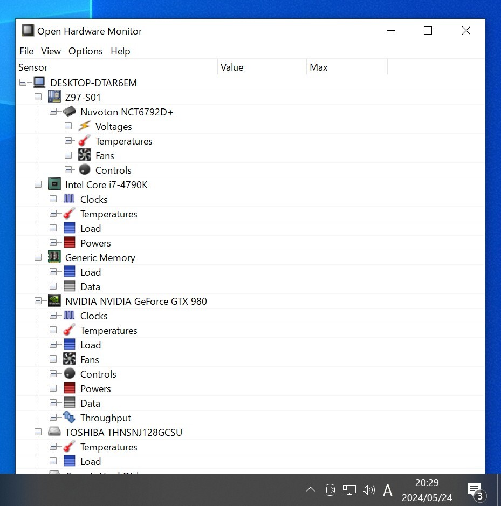The height and width of the screenshot is (506, 501).
Task: Click the Throughput arrows icon
Action: click(69, 417)
